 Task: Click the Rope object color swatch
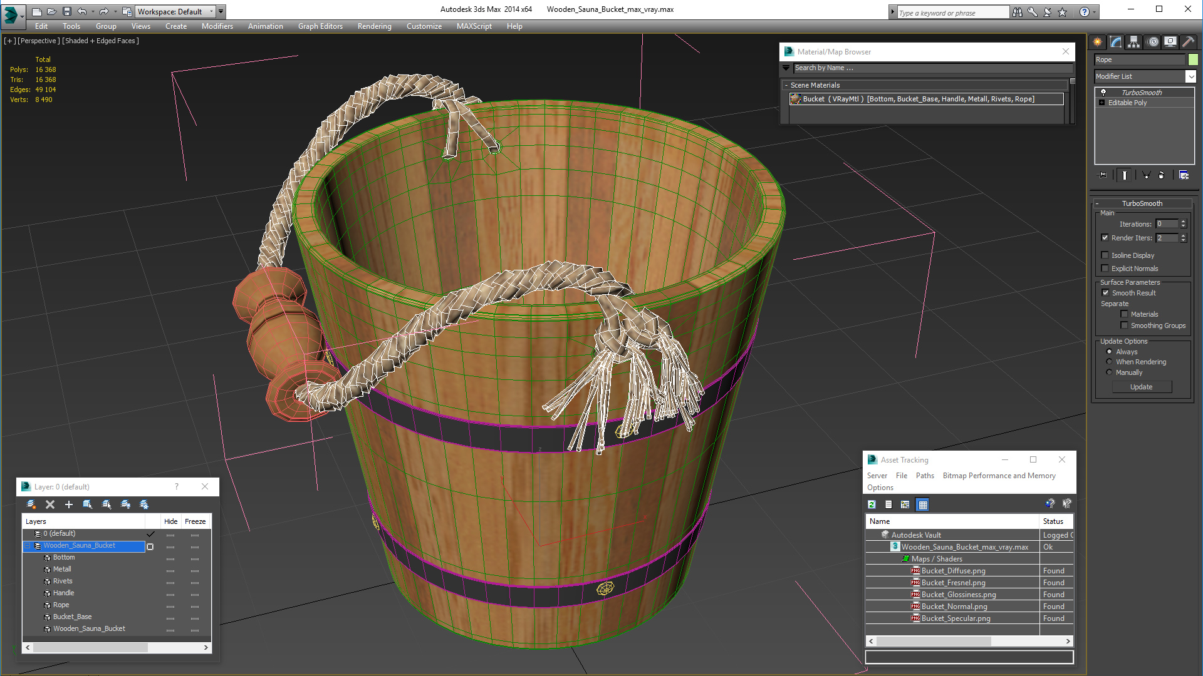1193,59
